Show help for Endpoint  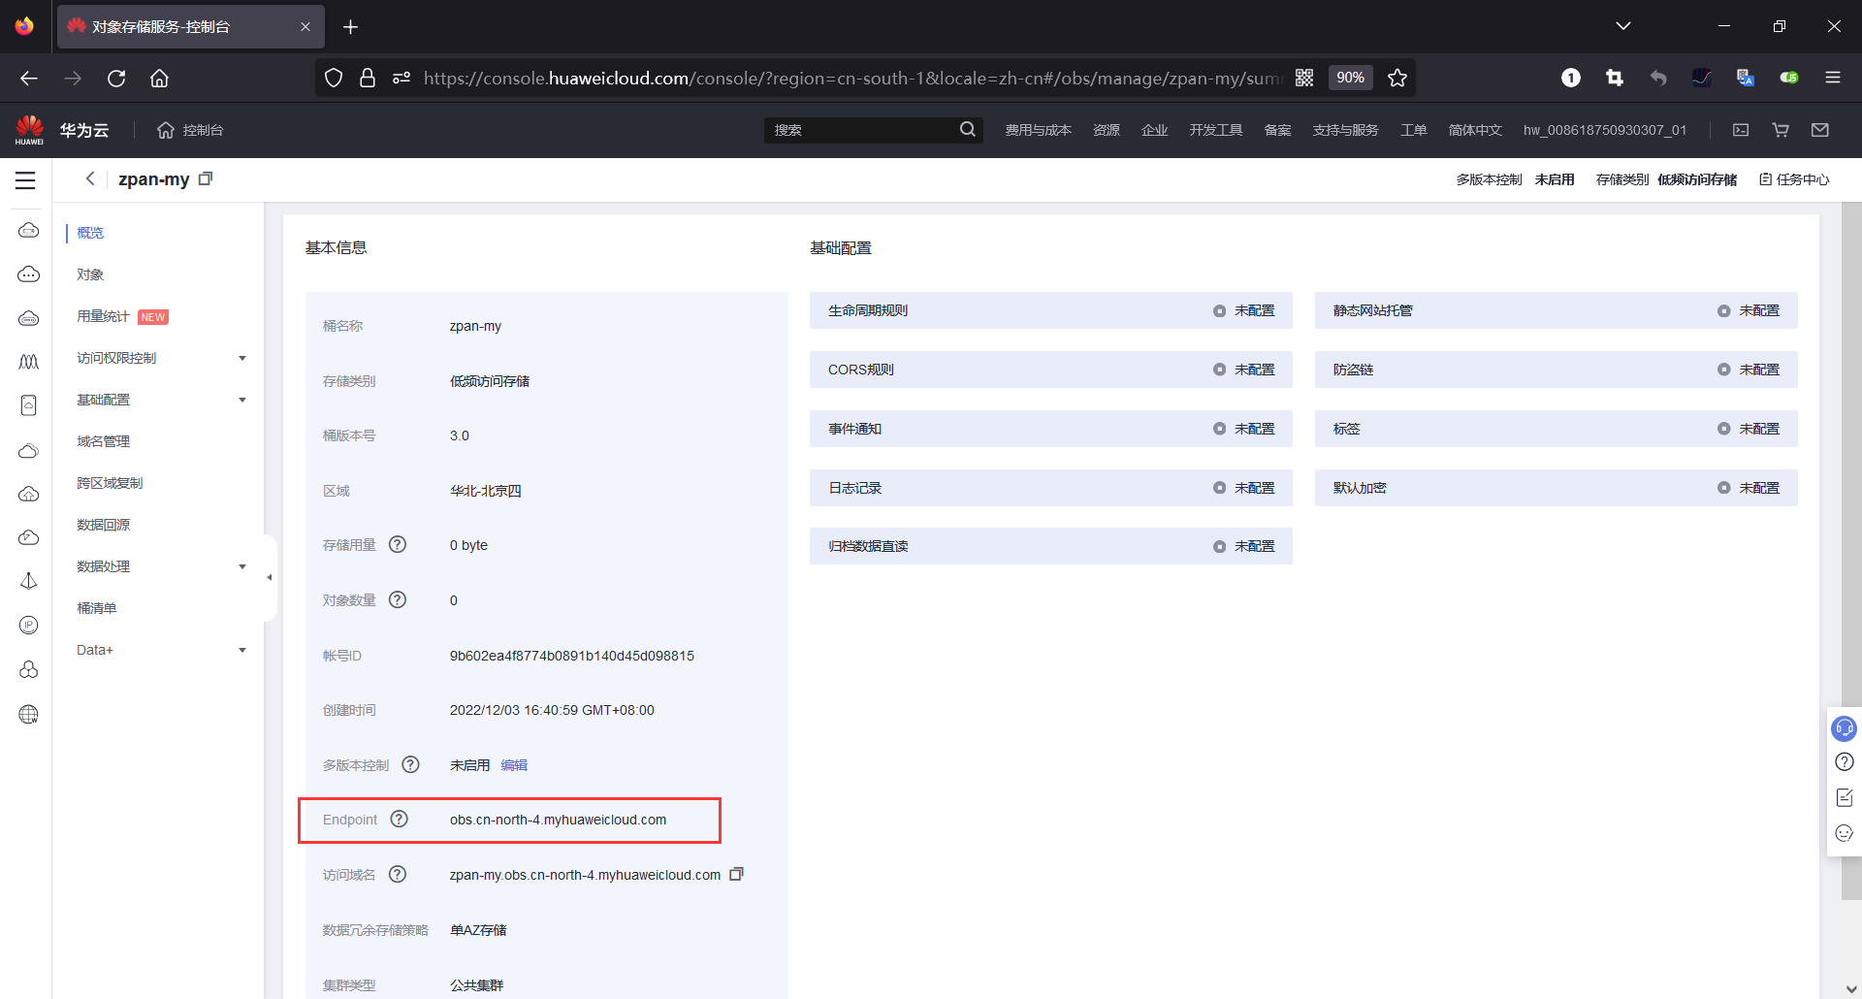click(400, 820)
